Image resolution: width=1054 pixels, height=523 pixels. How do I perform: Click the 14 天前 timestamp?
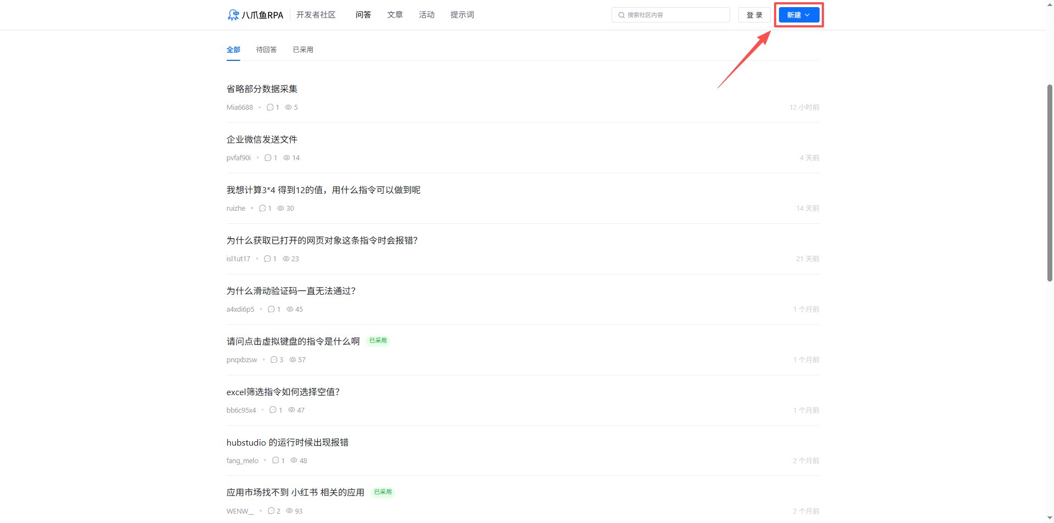tap(808, 208)
